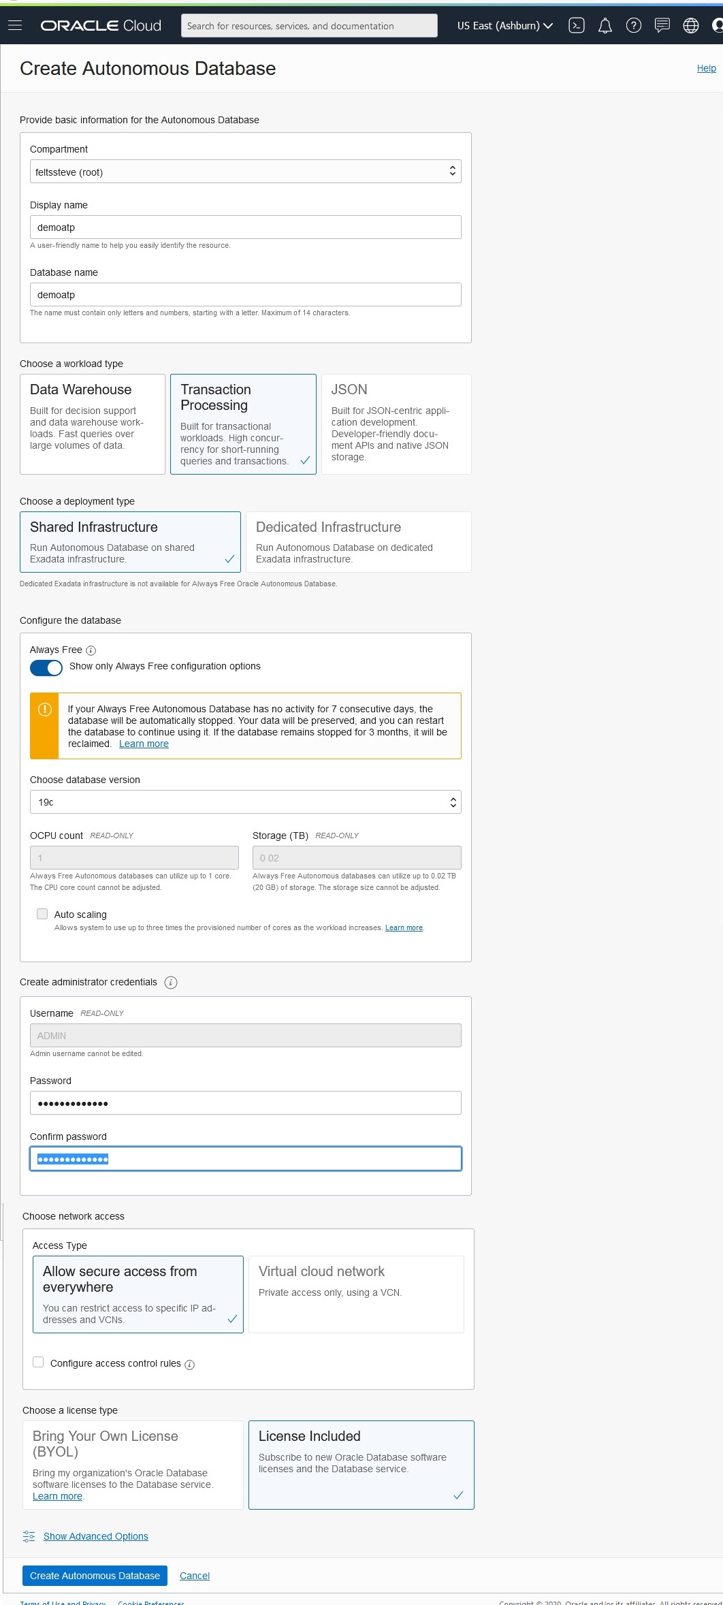Enable the Auto scaling checkbox
The width and height of the screenshot is (723, 1605).
click(x=42, y=914)
